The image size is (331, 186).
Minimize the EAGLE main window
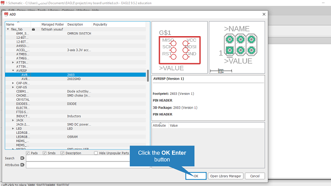click(323, 3)
